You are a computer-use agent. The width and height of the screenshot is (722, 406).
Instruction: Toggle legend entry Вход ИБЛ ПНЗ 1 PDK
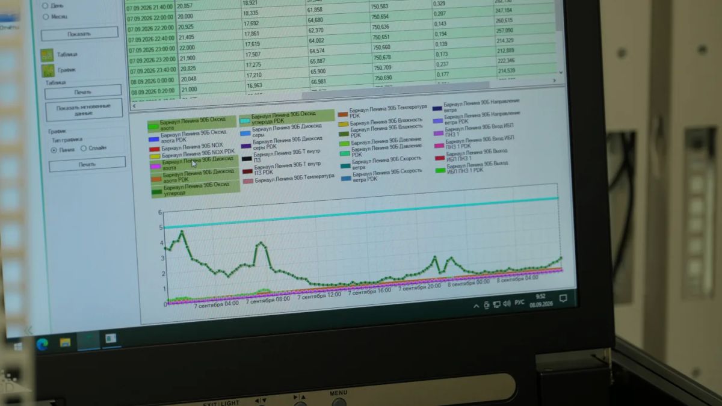[x=475, y=143]
